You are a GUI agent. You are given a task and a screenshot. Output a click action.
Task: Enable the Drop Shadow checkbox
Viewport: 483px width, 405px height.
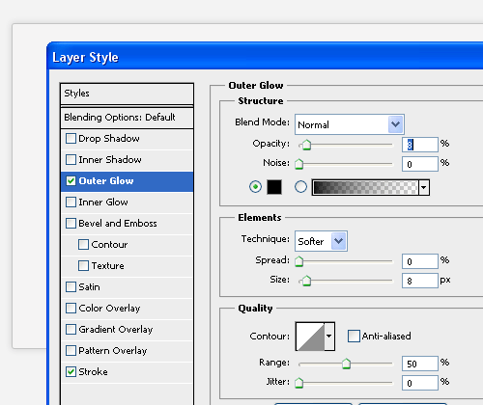click(x=71, y=139)
